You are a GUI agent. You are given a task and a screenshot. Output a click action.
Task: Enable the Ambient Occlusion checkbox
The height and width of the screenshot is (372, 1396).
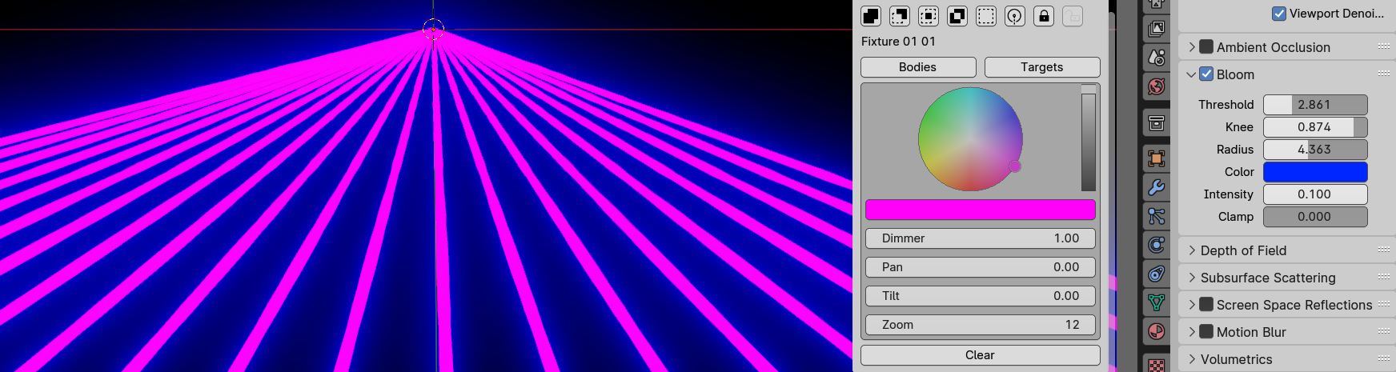(1206, 47)
